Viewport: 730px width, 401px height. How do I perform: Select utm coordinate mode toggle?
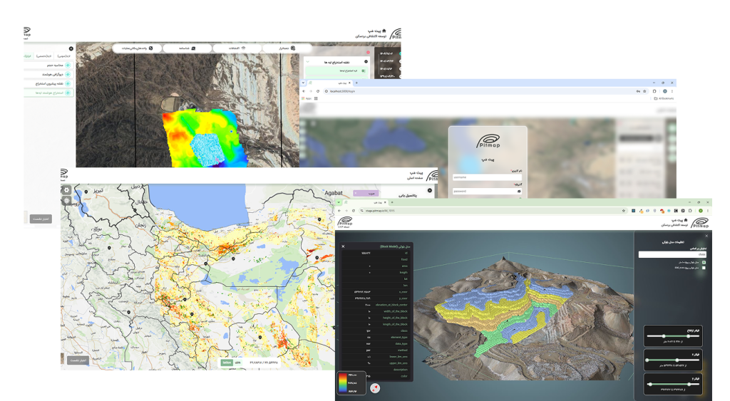[x=237, y=363]
